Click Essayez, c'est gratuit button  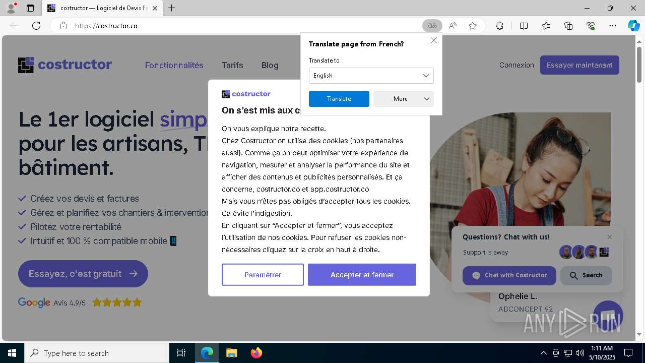pyautogui.click(x=83, y=274)
